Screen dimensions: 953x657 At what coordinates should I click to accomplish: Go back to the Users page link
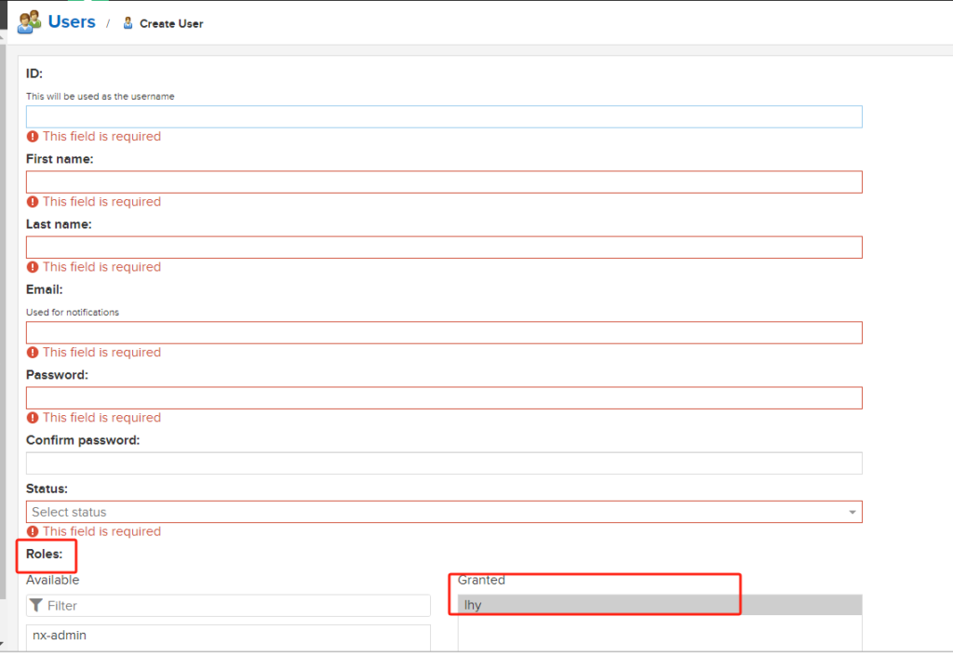[72, 21]
